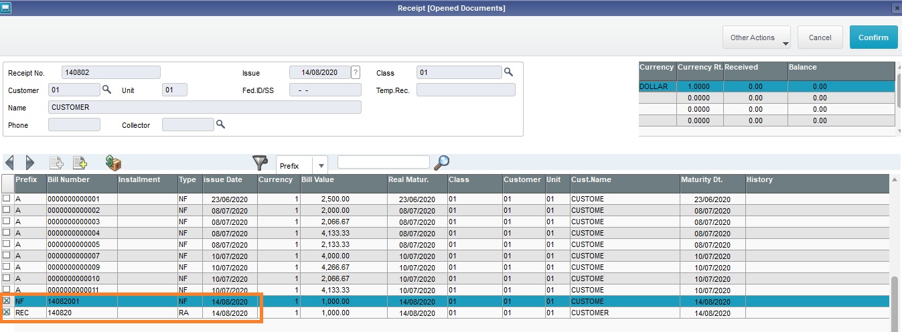Screen dimensions: 902x332
Task: Click the Bill Number column header
Action: pos(81,180)
